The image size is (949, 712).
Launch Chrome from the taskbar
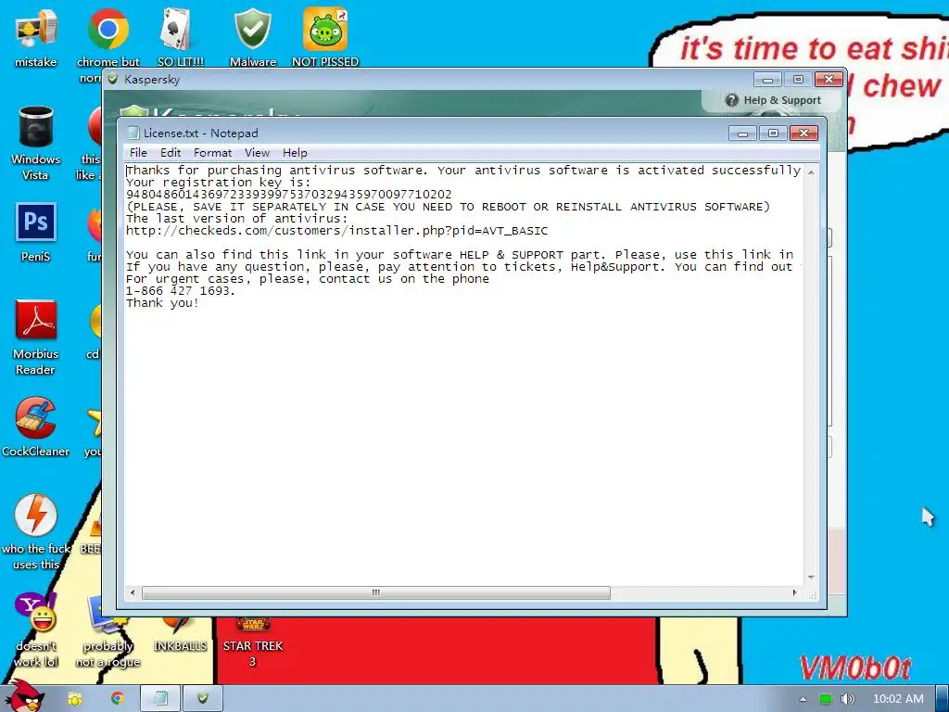click(x=118, y=699)
